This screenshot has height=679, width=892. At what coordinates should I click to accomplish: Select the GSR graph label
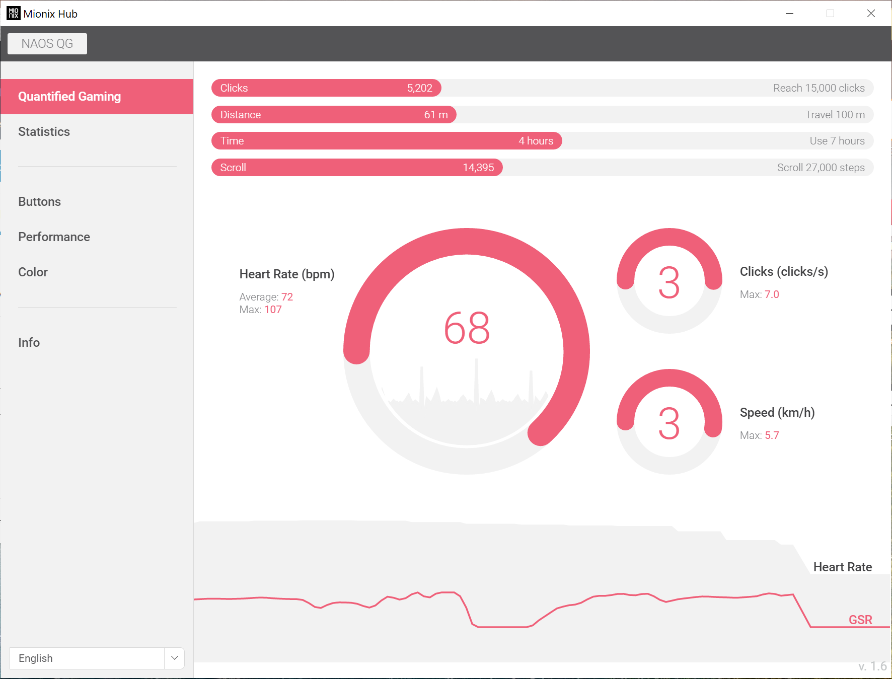(x=860, y=620)
